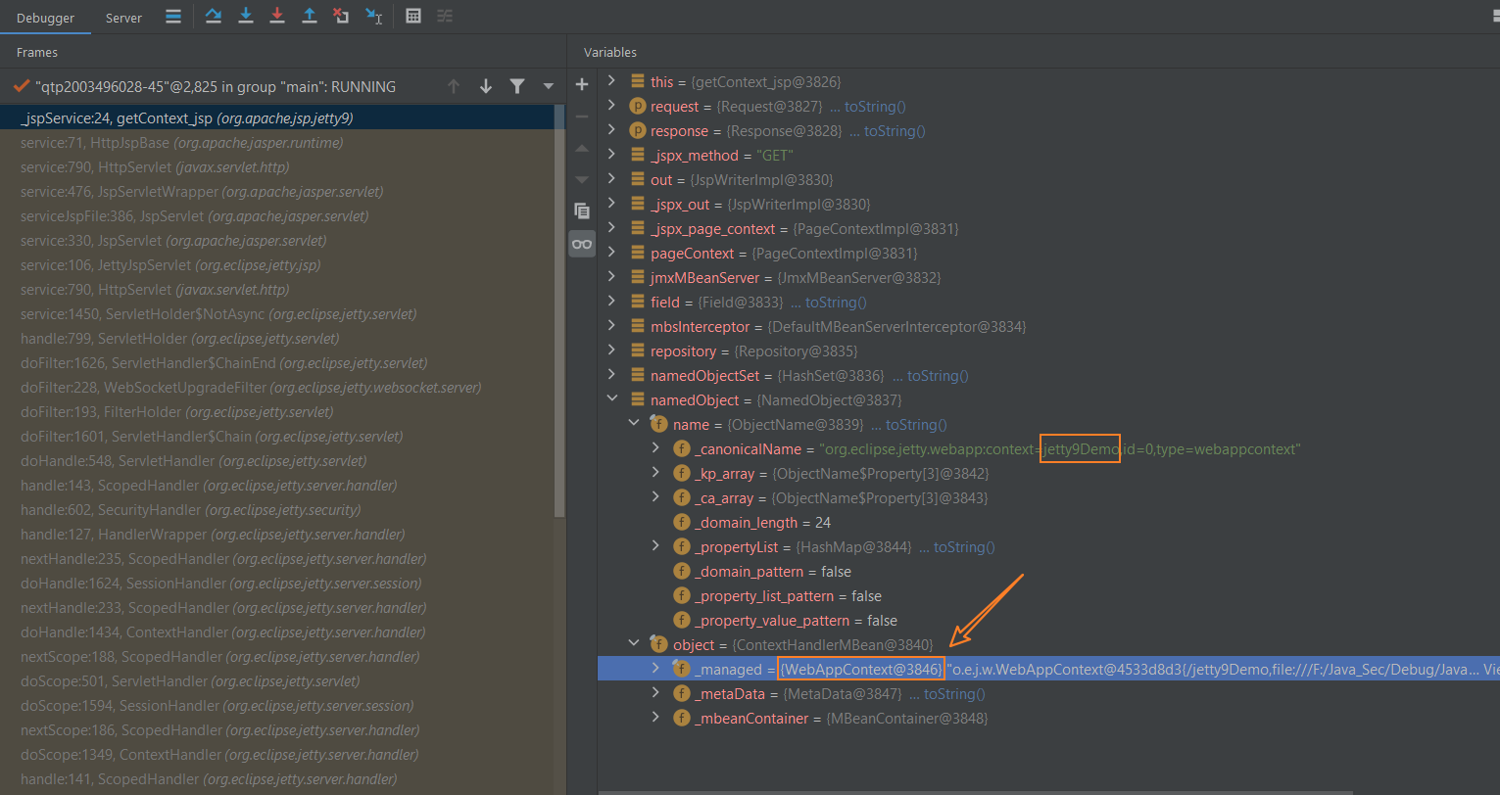Click the Step Out up-arrow icon
This screenshot has width=1500, height=795.
(x=309, y=16)
